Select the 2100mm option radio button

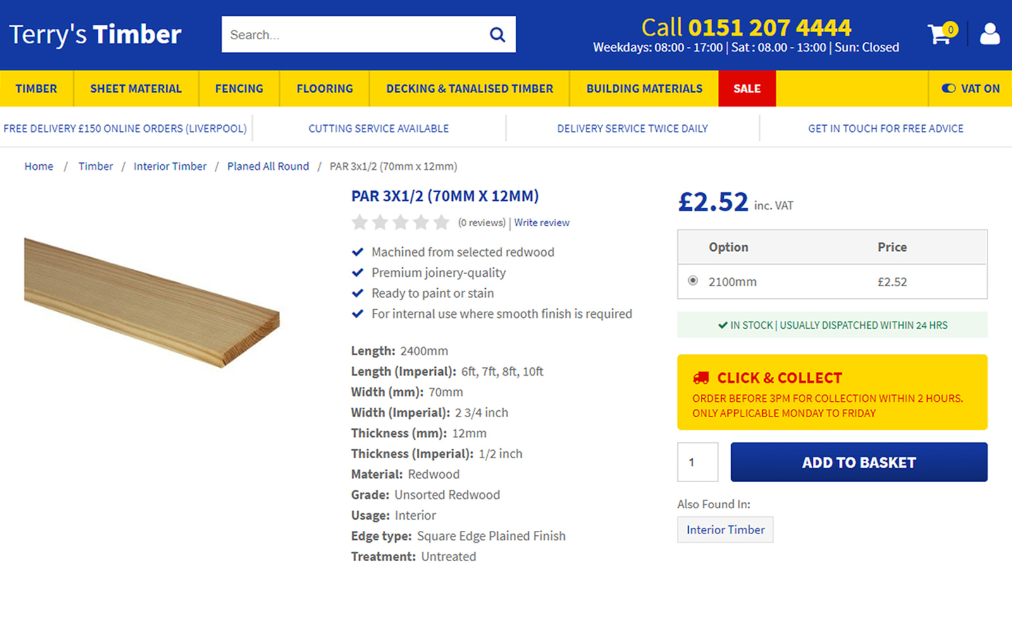click(693, 281)
